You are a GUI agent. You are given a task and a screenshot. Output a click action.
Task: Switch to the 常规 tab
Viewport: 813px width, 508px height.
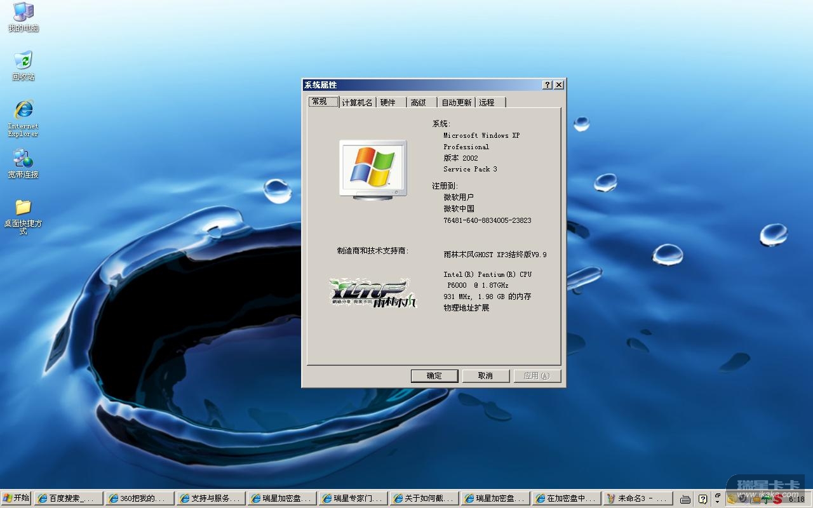pos(323,102)
